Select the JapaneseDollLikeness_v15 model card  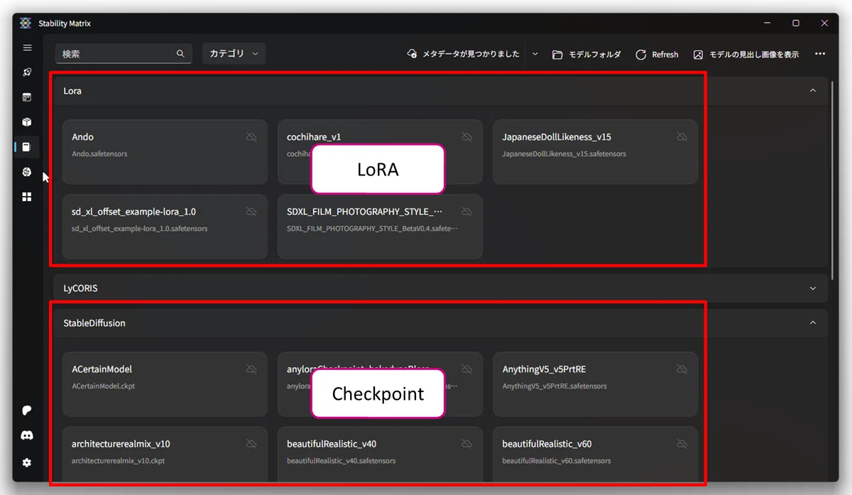[x=595, y=152]
